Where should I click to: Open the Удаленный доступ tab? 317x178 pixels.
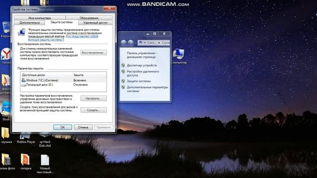click(96, 23)
